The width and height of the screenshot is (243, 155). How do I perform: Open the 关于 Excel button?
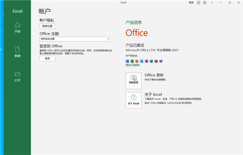tap(134, 100)
